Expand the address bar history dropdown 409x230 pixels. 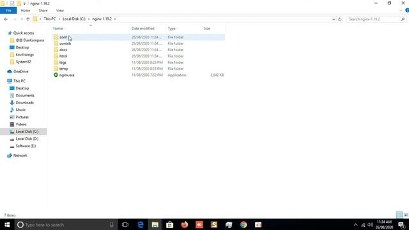point(334,19)
